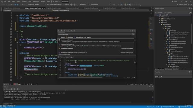Screen dimensions: 193x108
Task: Expand the Private folder
Action: [x=163, y=26]
